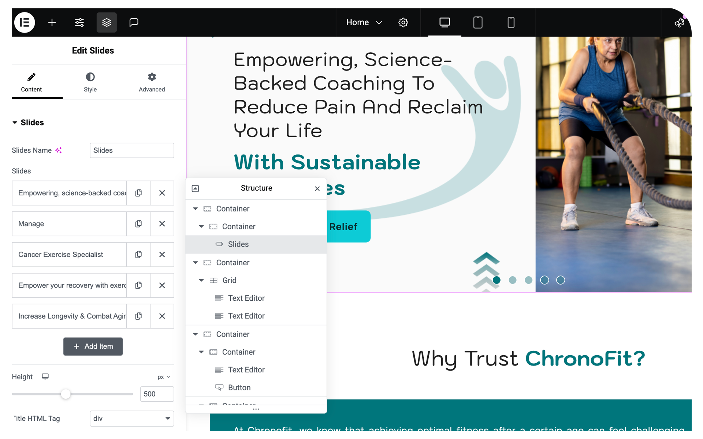This screenshot has width=703, height=439.
Task: Collapse the Container above Slides in Structure
Action: click(201, 226)
